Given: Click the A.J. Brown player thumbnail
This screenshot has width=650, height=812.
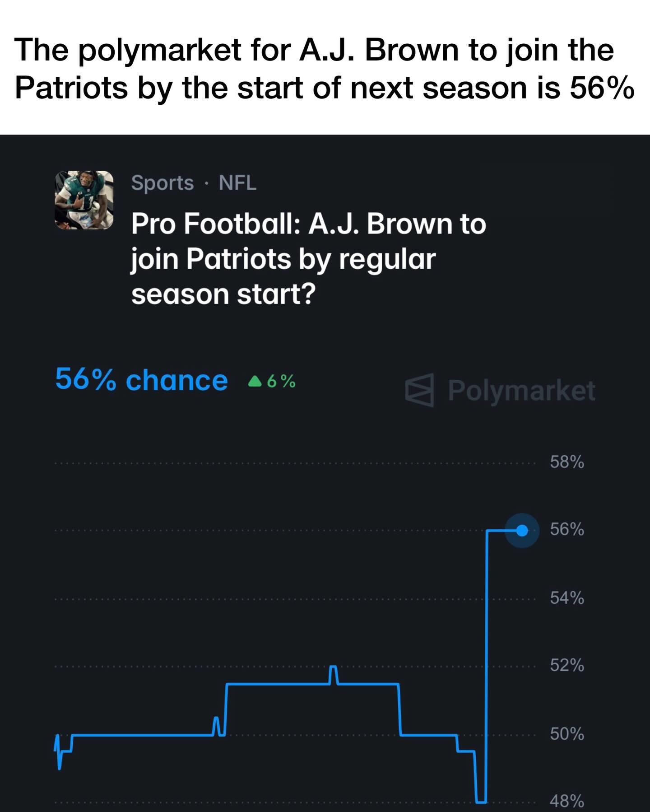Looking at the screenshot, I should 84,200.
